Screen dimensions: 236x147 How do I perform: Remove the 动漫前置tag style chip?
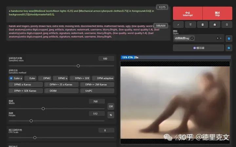[x=192, y=38]
